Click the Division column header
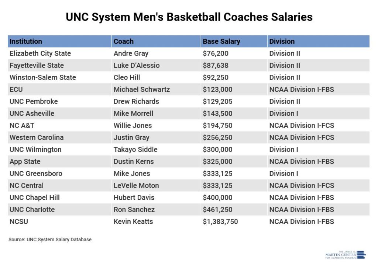378x266 pixels. coord(282,41)
